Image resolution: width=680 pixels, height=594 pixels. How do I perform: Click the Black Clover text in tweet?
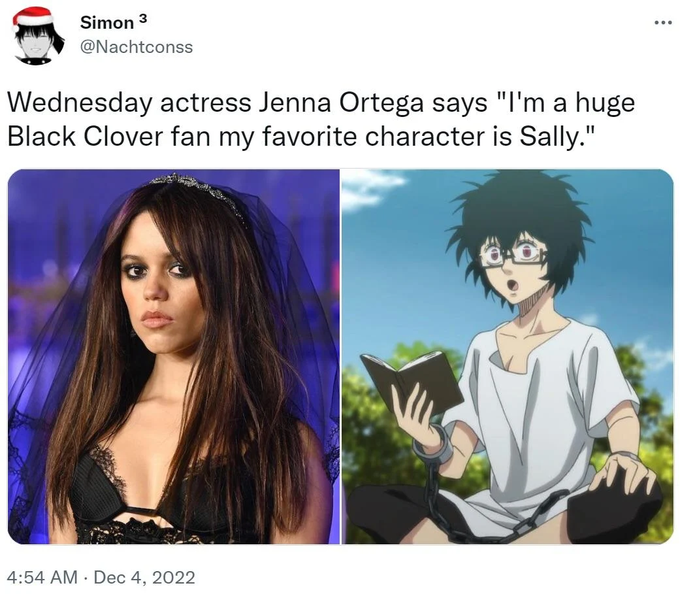click(86, 137)
